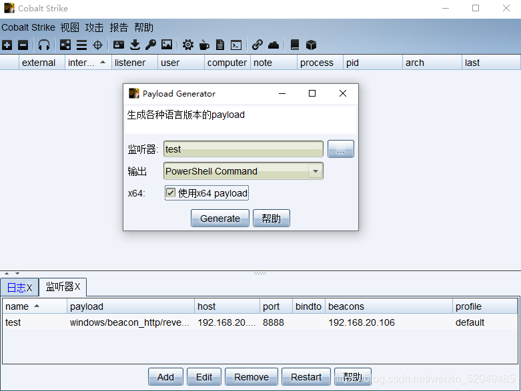Click the Restart listener button
The image size is (521, 391).
pos(306,377)
